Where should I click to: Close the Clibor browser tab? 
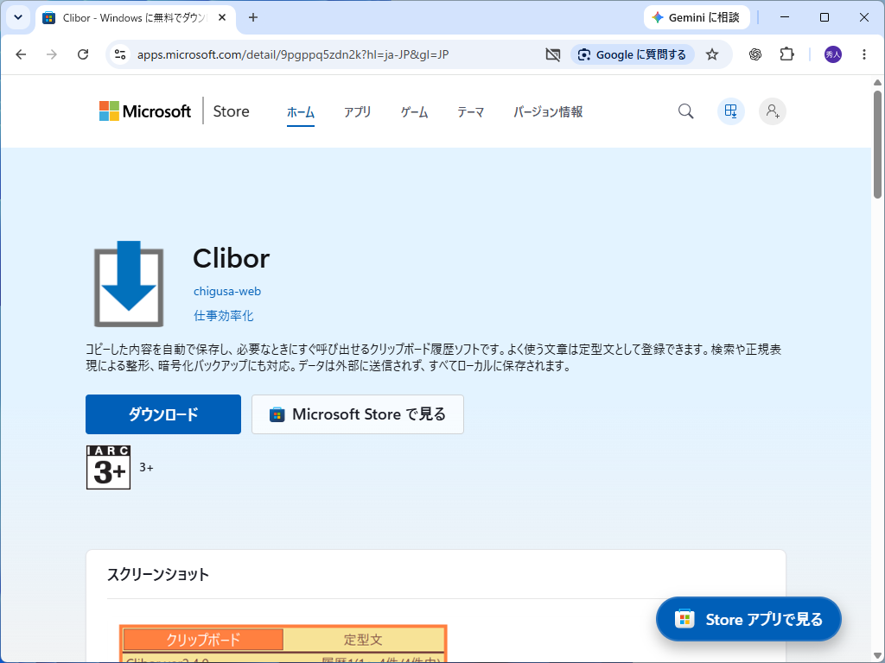(222, 17)
